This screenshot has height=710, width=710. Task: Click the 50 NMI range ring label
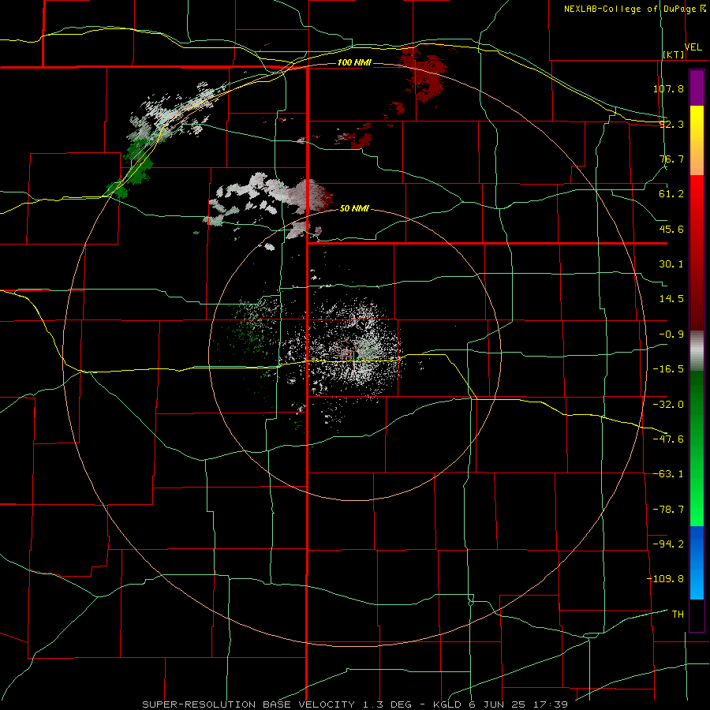point(354,208)
